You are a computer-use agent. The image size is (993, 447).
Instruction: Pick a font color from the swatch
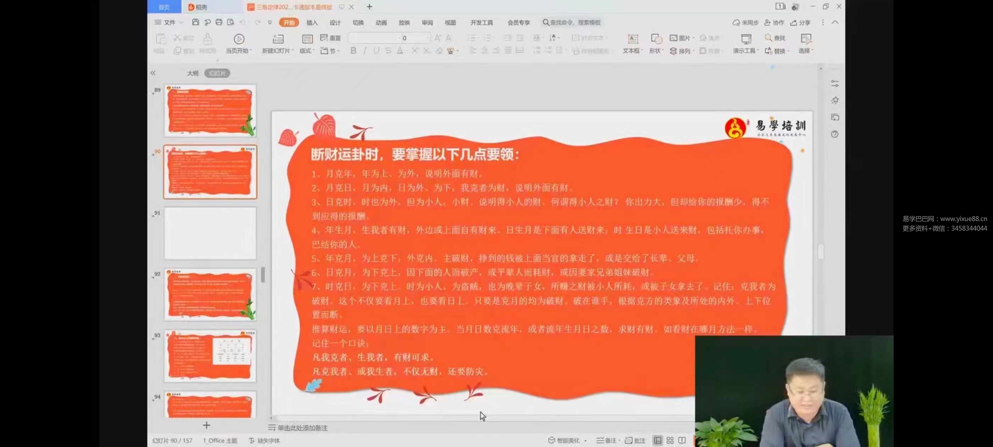[x=401, y=50]
